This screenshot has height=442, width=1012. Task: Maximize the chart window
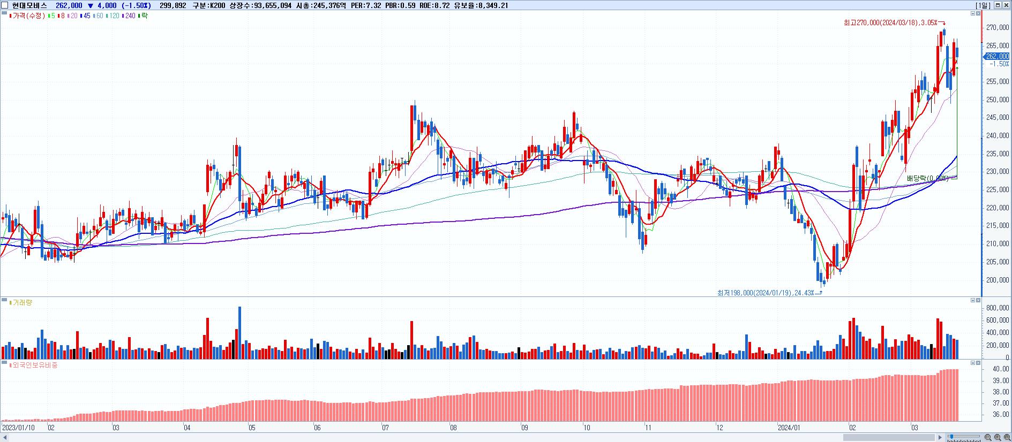pos(998,5)
